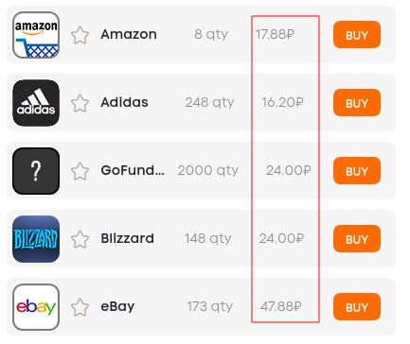Viewport: 410px width, 344px height.
Task: Toggle the Adidas favorite star
Action: click(x=80, y=103)
